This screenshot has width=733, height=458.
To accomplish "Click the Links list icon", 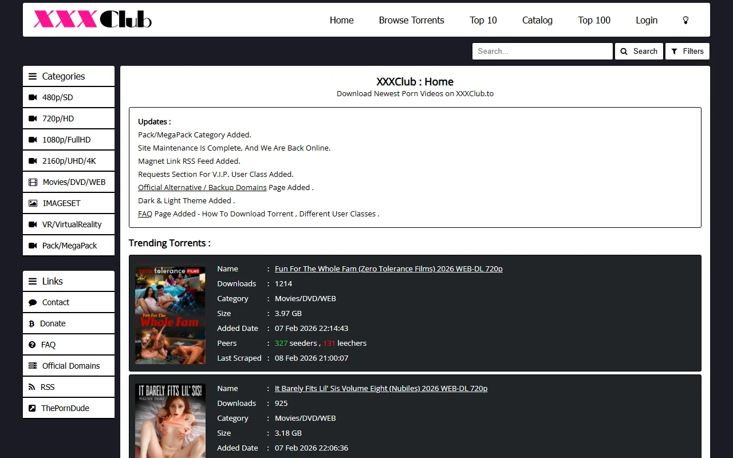I will pos(33,281).
